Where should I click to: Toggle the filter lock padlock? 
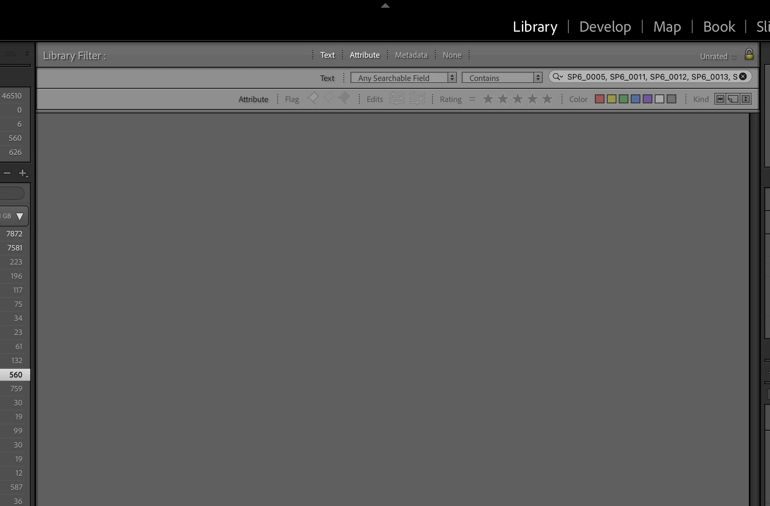pyautogui.click(x=749, y=55)
